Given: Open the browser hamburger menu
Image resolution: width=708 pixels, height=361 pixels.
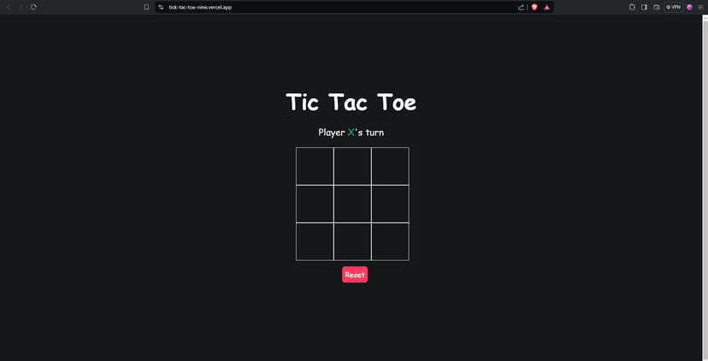Looking at the screenshot, I should coord(701,7).
